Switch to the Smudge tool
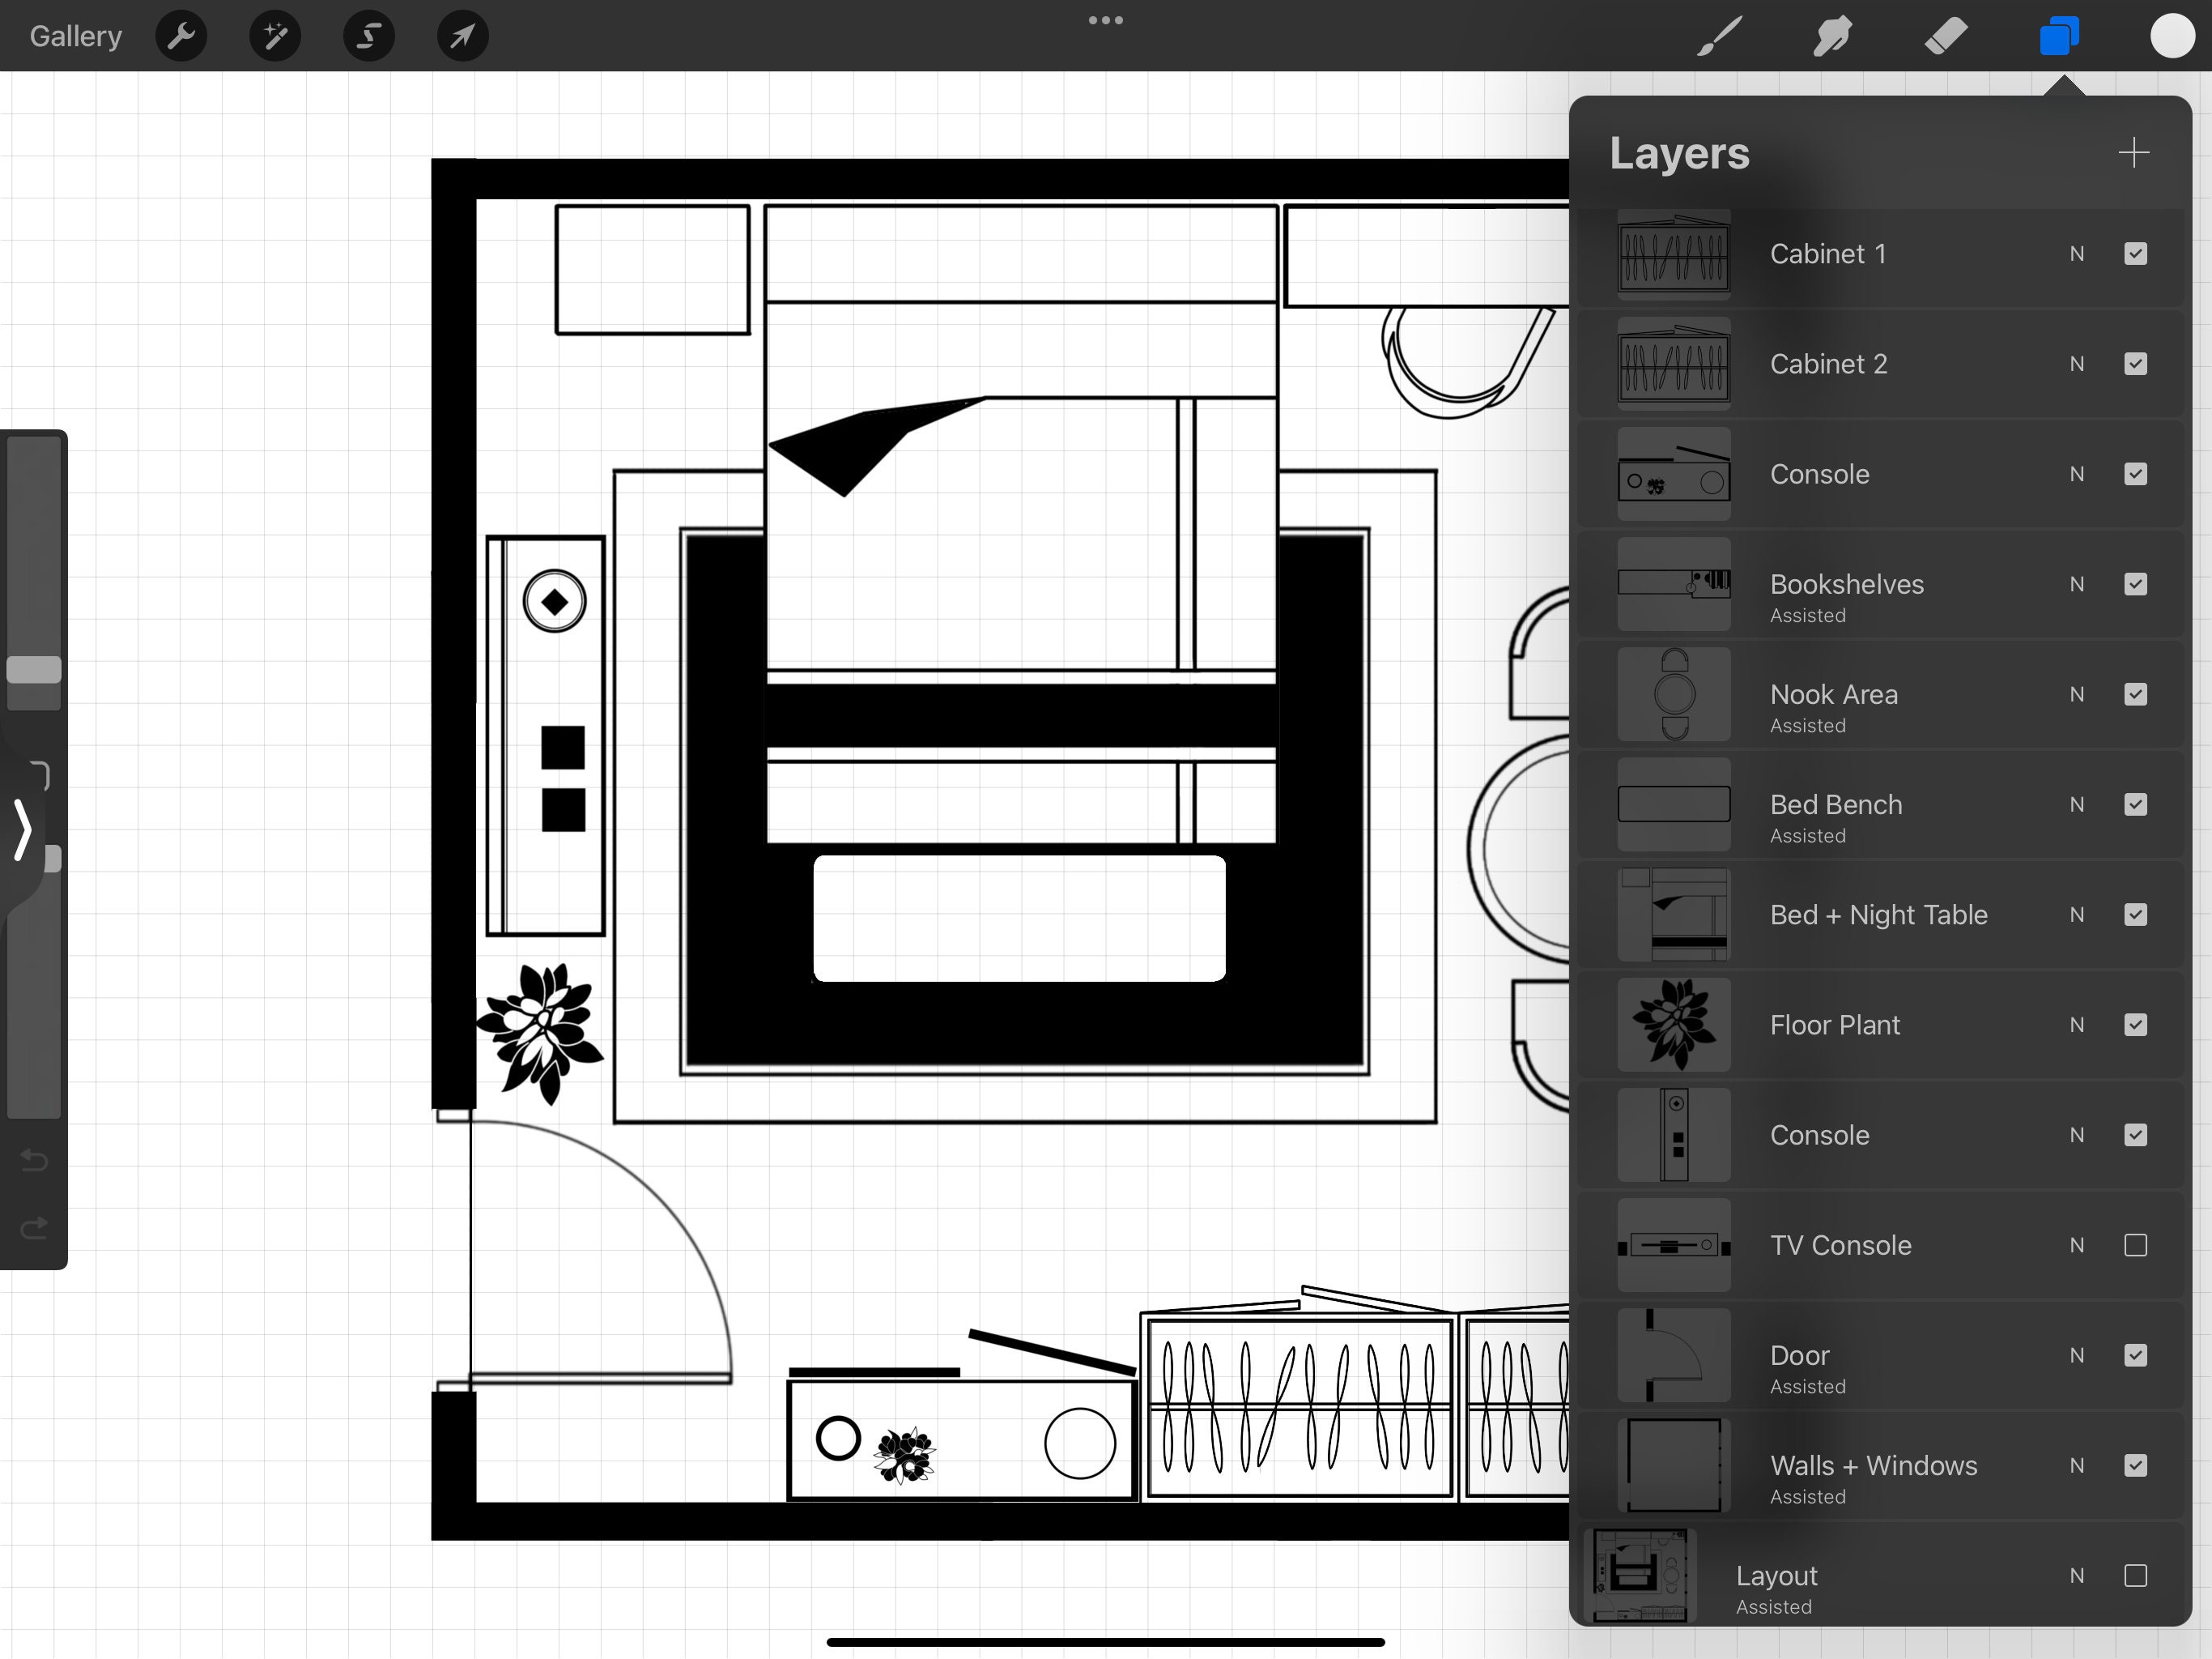This screenshot has width=2212, height=1659. pyautogui.click(x=1832, y=36)
